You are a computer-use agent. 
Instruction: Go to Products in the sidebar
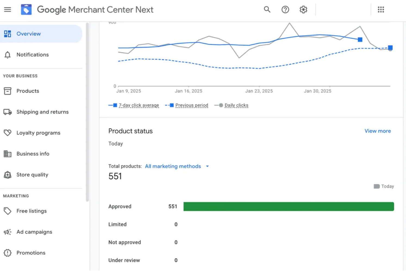coord(28,91)
